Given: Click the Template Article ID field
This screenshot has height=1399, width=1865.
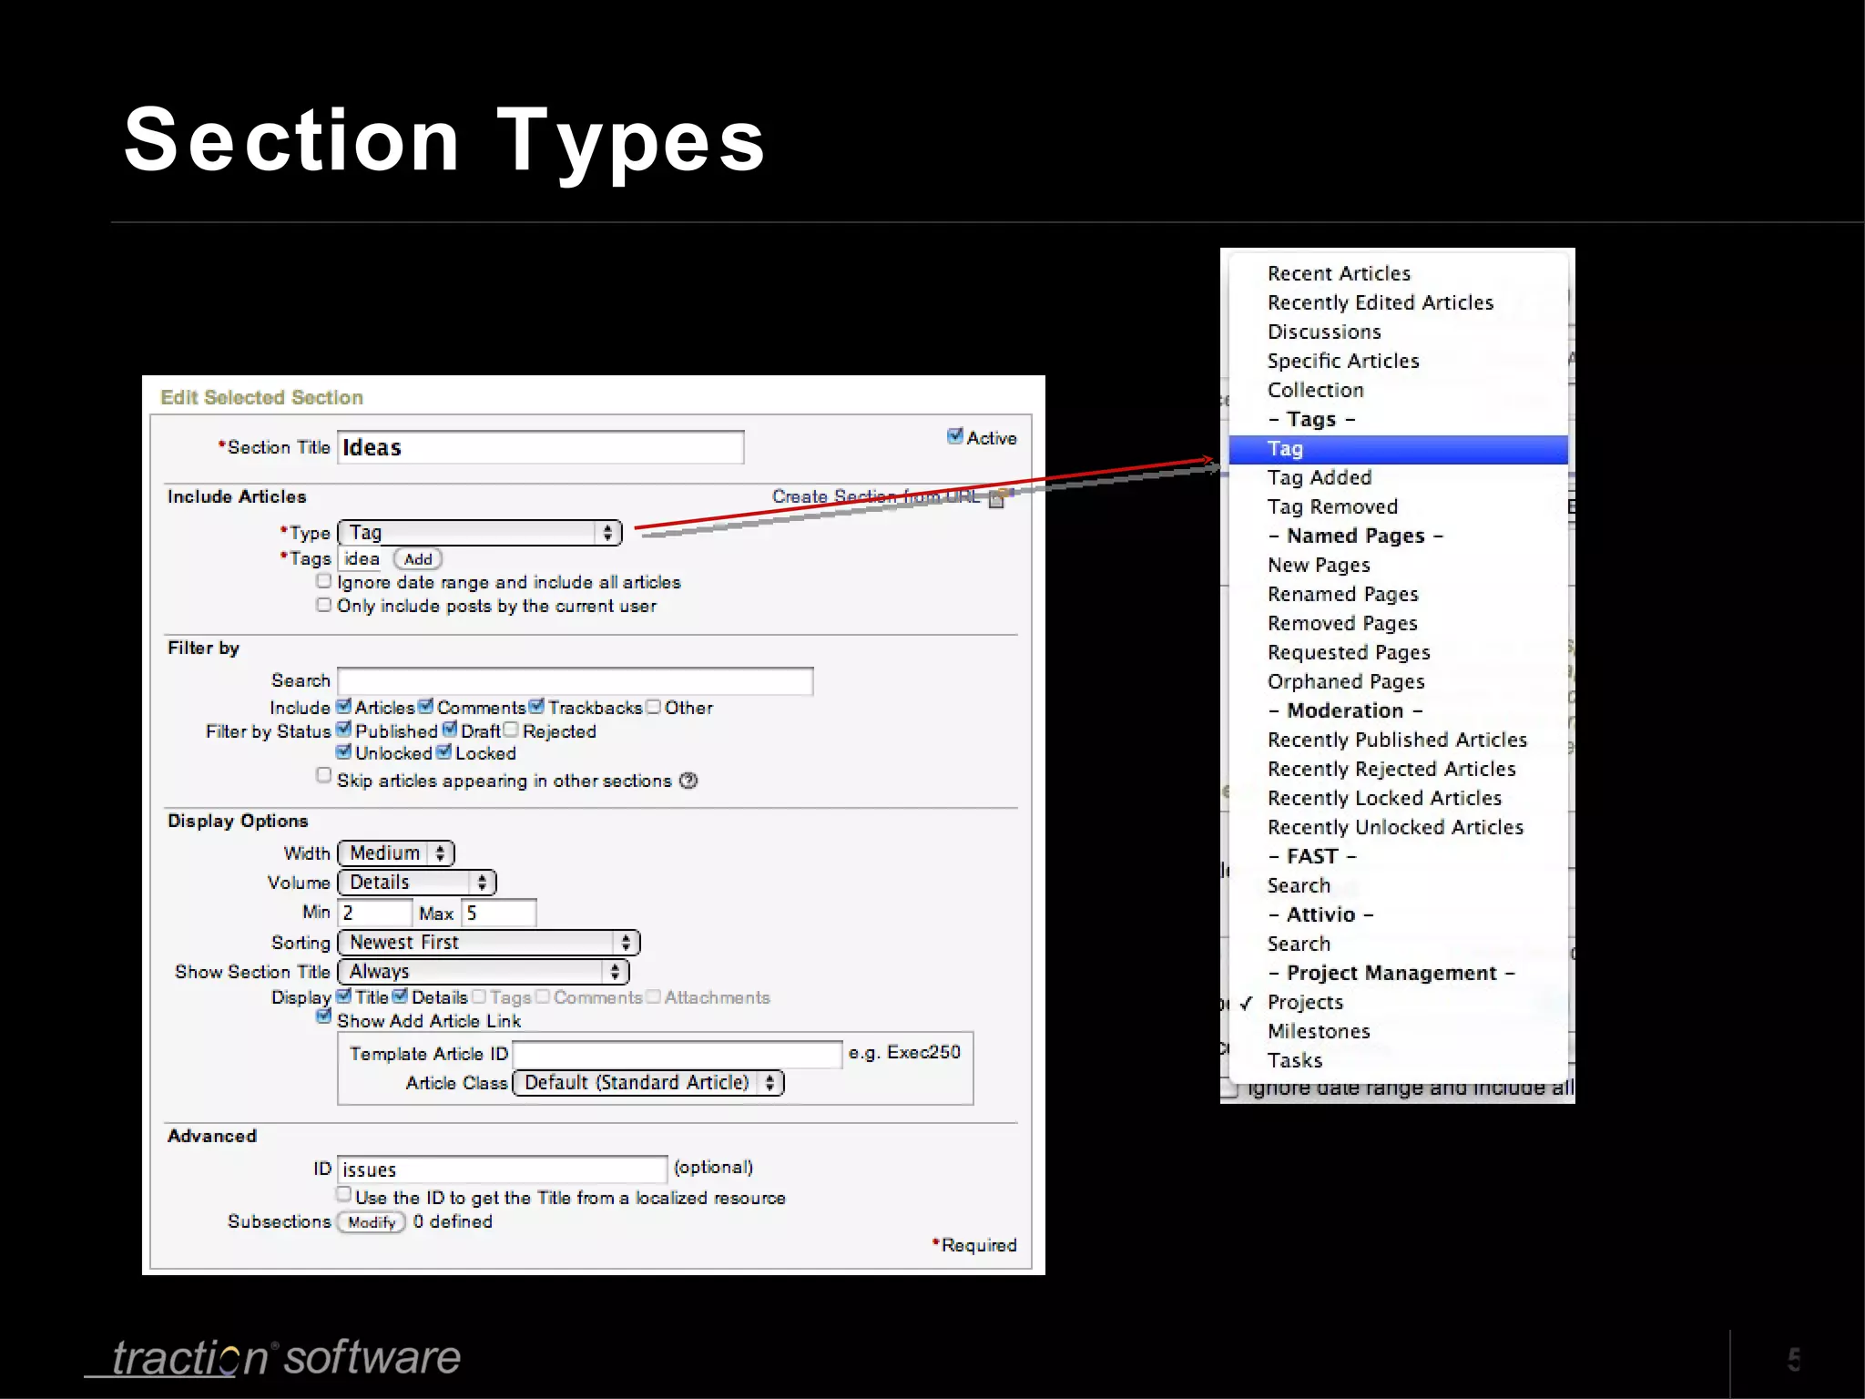Looking at the screenshot, I should (x=678, y=1054).
